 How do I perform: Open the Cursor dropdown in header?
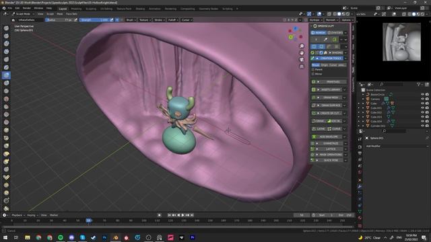187,20
